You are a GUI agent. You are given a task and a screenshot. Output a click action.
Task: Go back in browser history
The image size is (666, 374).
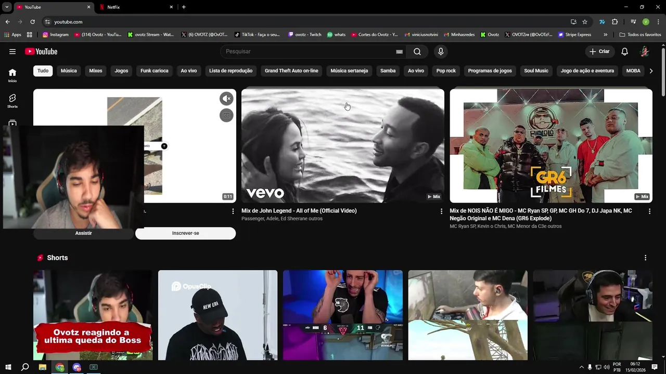(x=7, y=22)
